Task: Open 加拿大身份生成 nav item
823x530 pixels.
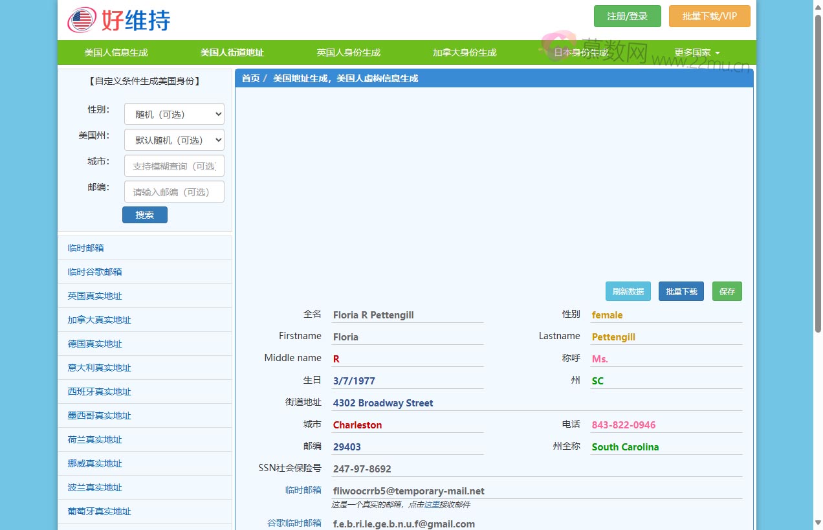Action: pyautogui.click(x=465, y=53)
